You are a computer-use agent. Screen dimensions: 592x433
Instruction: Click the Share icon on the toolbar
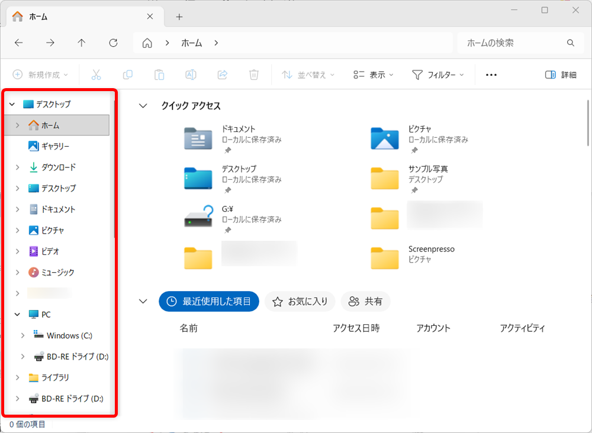[x=223, y=75]
